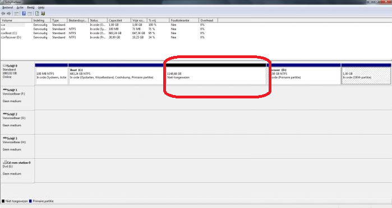Sort list by the Status column header
The image size is (392, 208).
point(98,20)
